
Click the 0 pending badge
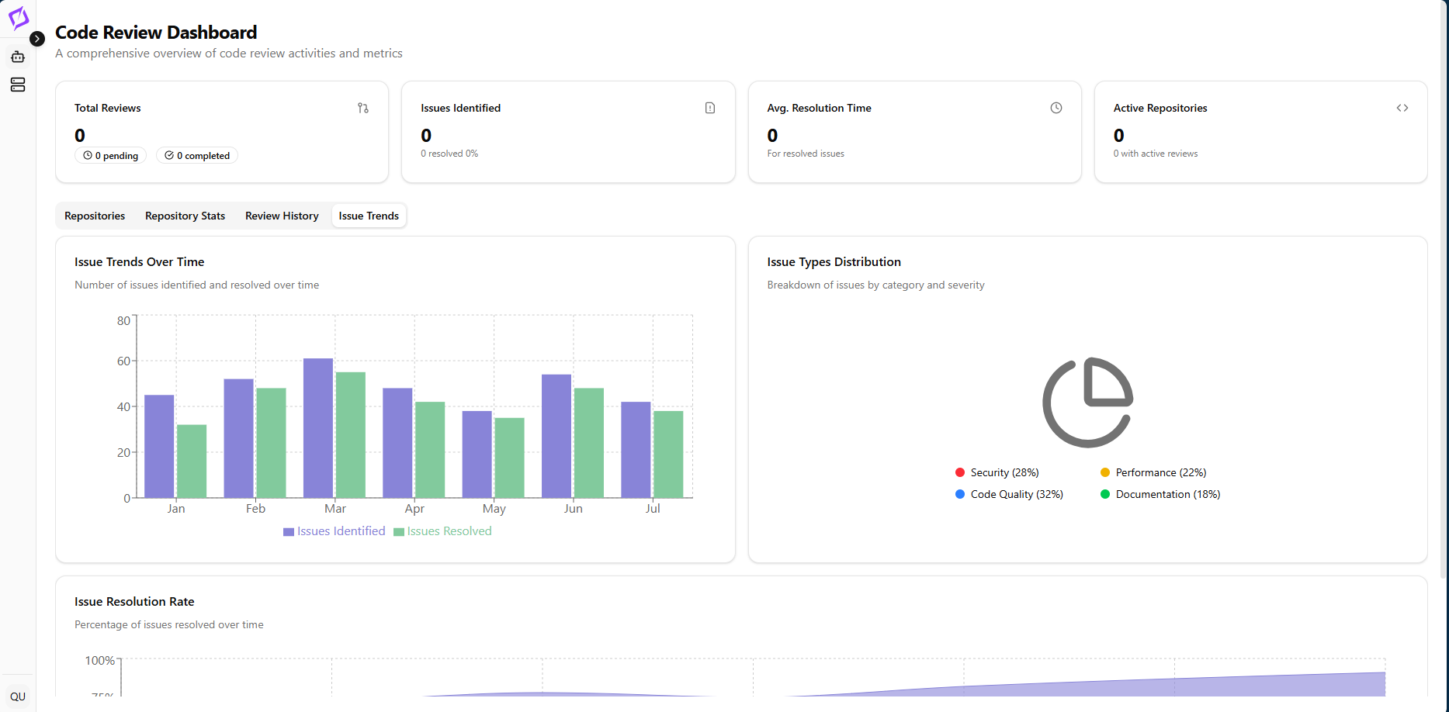[110, 155]
